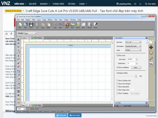Click the Cutter icon in the toolbar

pyautogui.click(x=95, y=25)
